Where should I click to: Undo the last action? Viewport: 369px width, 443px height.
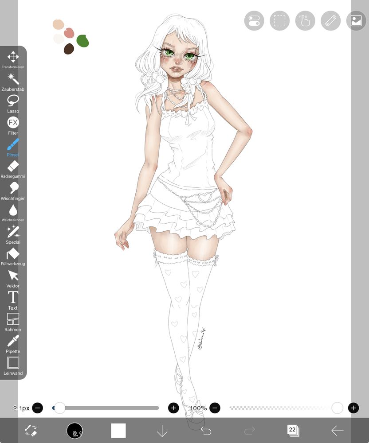(206, 431)
